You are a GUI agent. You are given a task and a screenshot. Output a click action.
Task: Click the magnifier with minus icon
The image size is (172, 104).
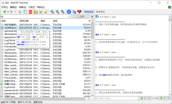(57, 12)
